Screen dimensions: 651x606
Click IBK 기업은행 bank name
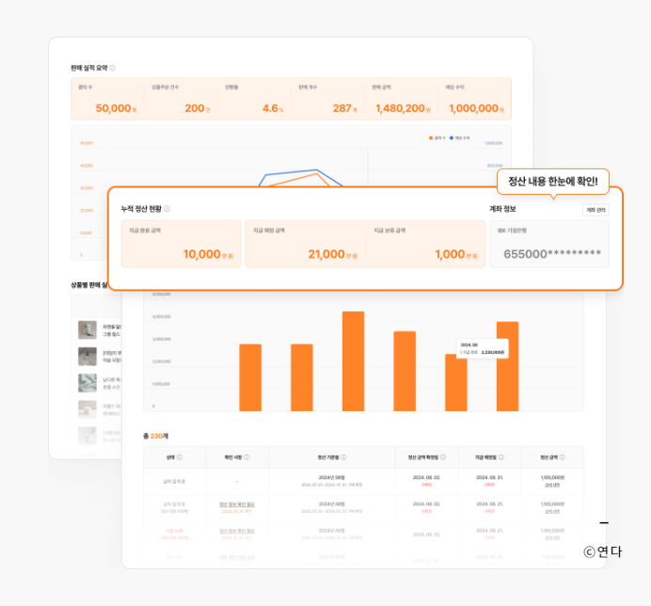[x=512, y=231]
